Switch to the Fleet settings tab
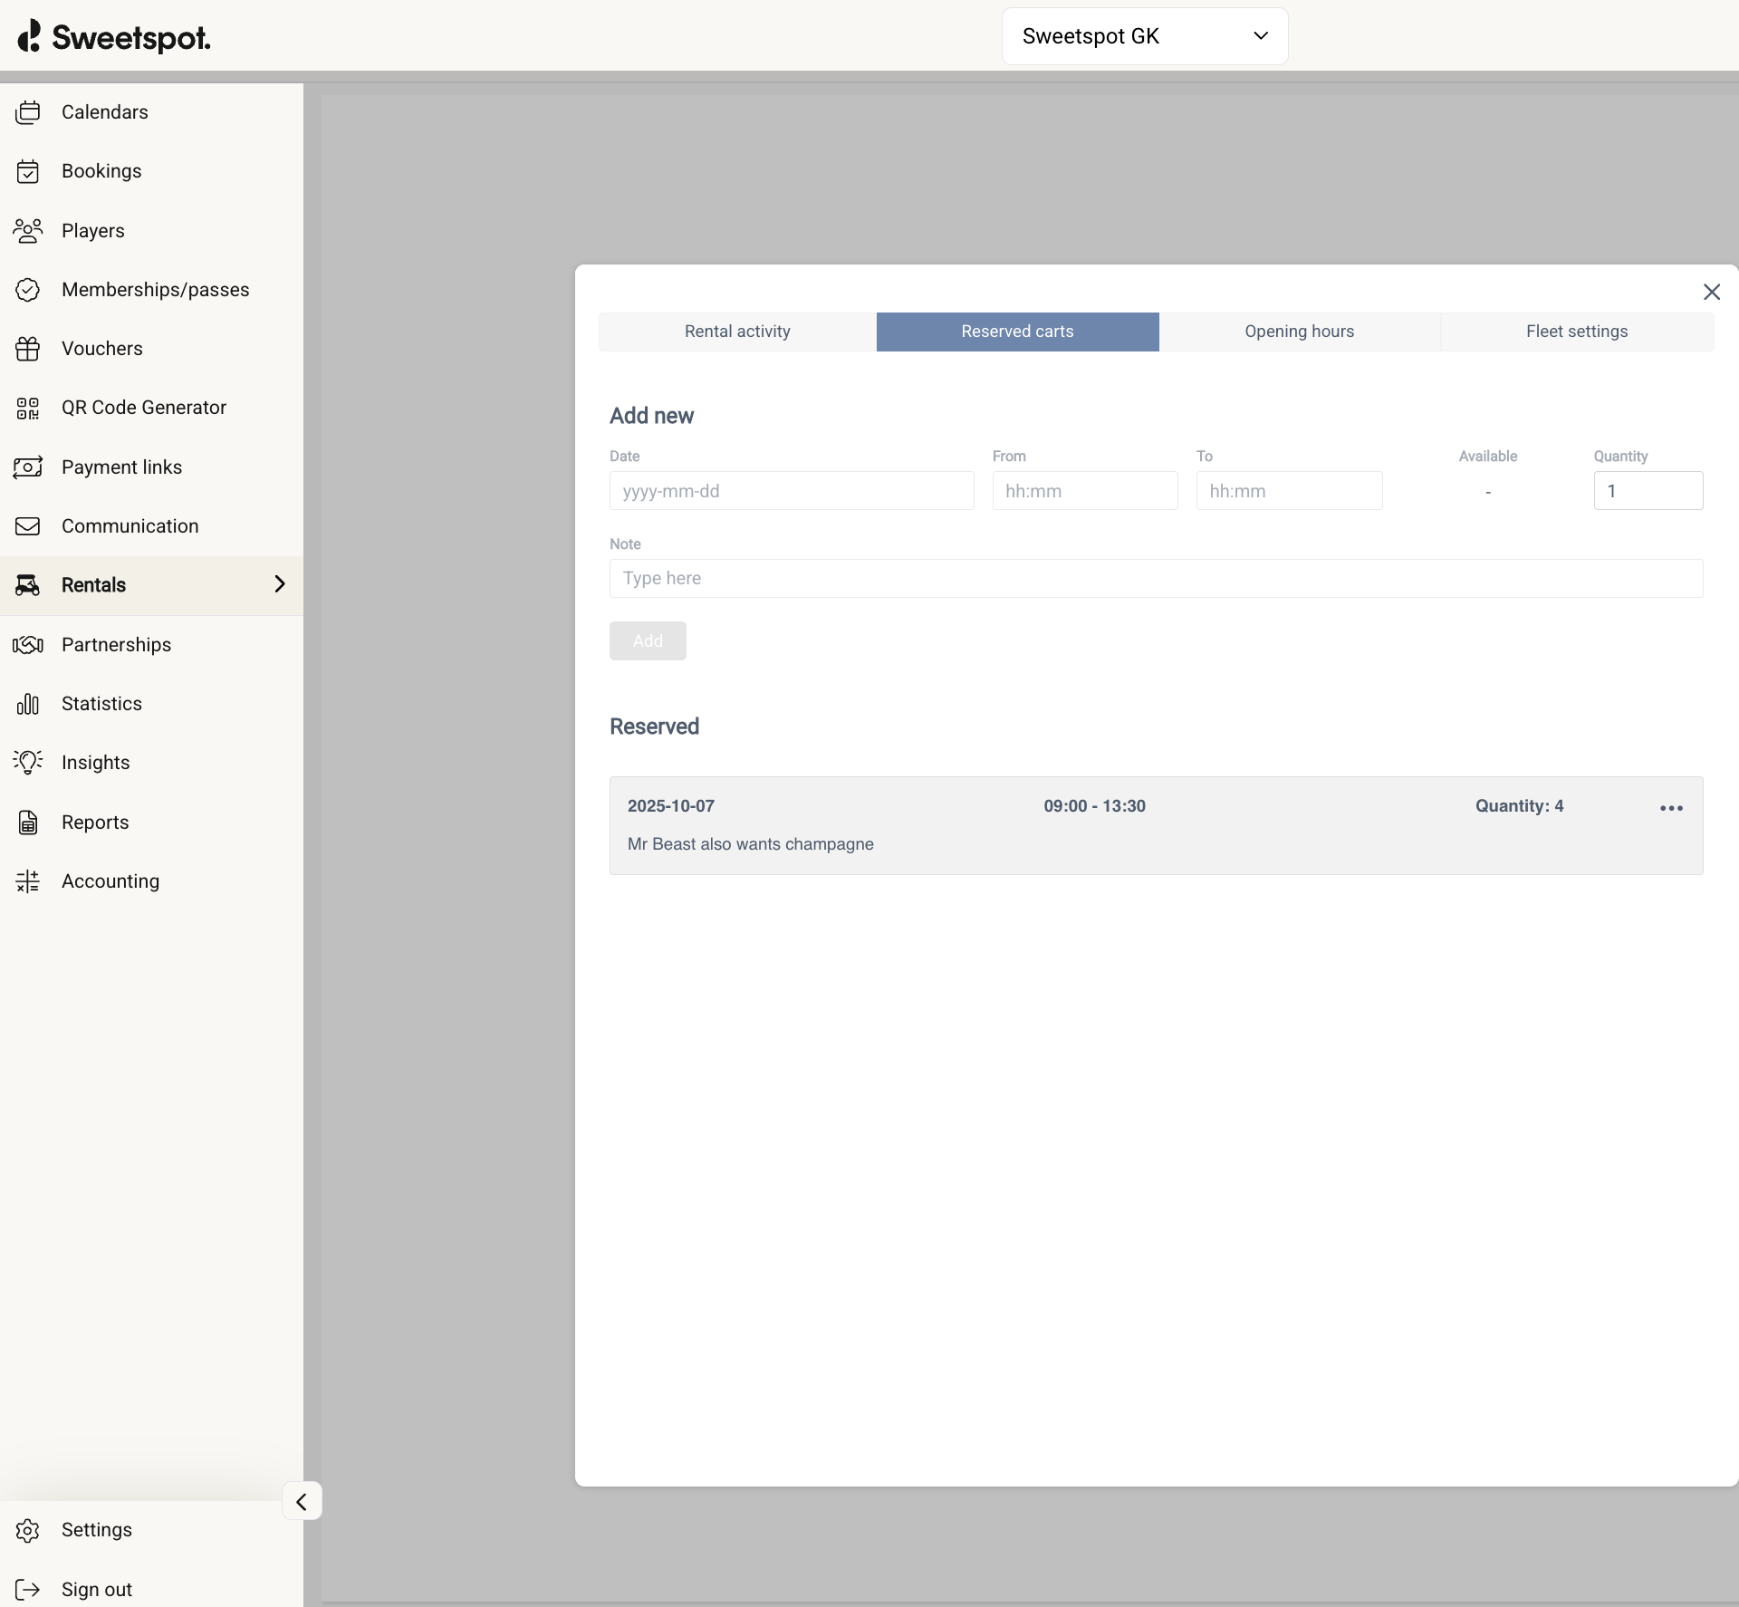This screenshot has height=1607, width=1739. tap(1576, 332)
